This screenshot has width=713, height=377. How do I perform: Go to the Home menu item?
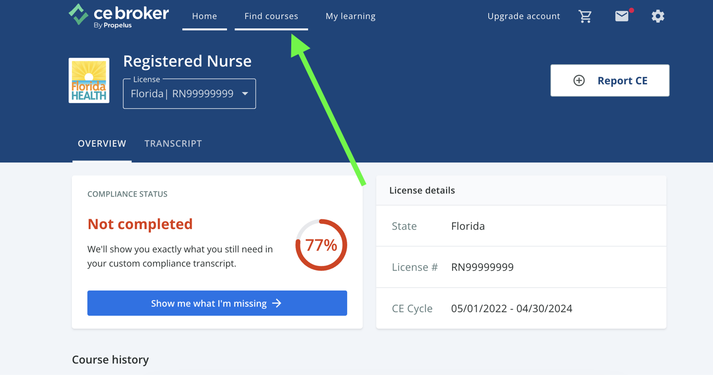pos(204,16)
